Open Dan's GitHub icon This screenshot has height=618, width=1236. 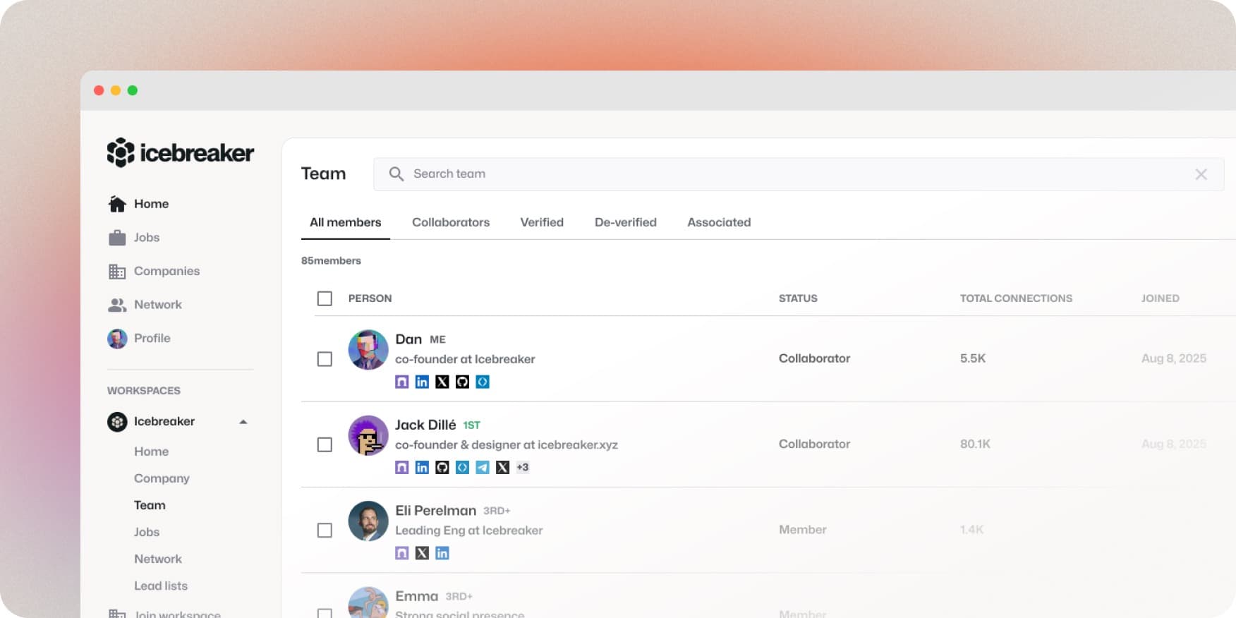(x=462, y=382)
